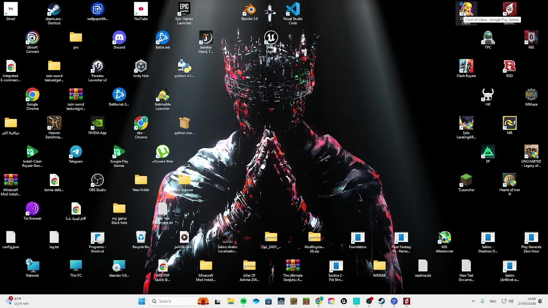The width and height of the screenshot is (548, 308).
Task: Click the microphone icon in system tray
Action: (482, 301)
